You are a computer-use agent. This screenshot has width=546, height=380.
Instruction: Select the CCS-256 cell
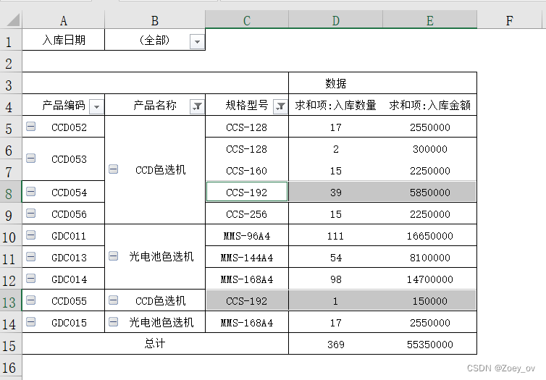coord(246,214)
